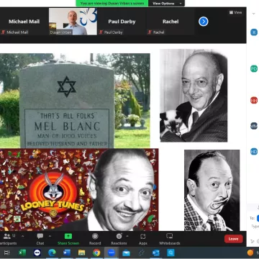Select Rachel's participant tile
Image resolution: width=259 pixels, height=259 pixels.
(171, 22)
